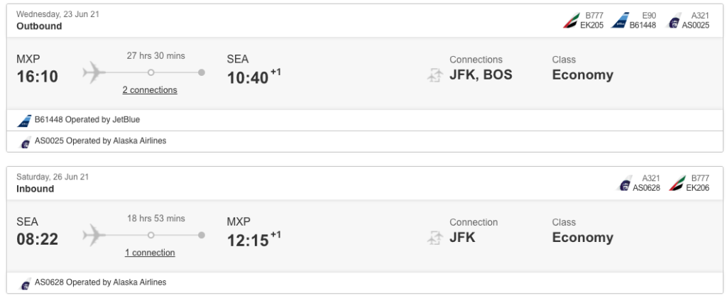Click the inbound route end-point dot

tap(201, 235)
